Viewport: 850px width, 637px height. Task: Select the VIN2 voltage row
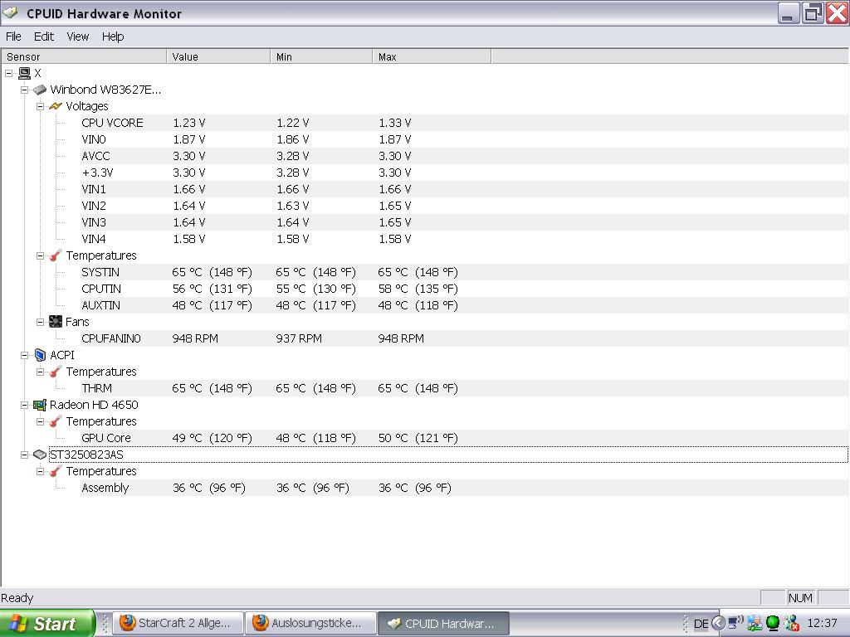pos(464,206)
